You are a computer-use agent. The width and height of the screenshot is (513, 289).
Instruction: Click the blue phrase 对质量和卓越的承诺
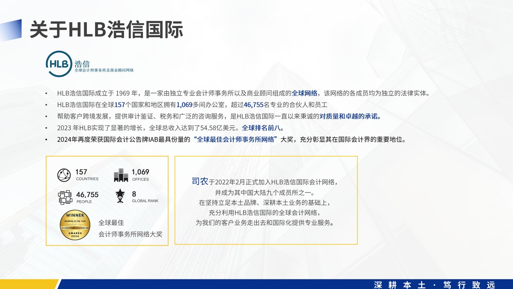(x=349, y=116)
